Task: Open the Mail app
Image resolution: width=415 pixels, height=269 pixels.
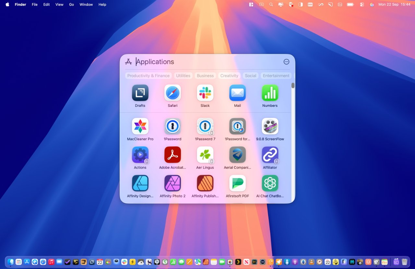Action: (237, 93)
